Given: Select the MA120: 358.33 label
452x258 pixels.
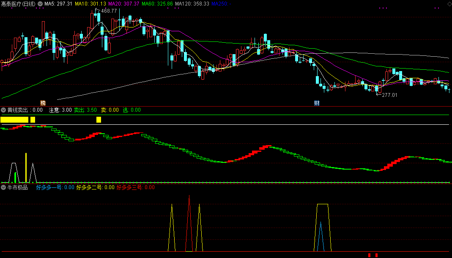Looking at the screenshot, I should (192, 4).
